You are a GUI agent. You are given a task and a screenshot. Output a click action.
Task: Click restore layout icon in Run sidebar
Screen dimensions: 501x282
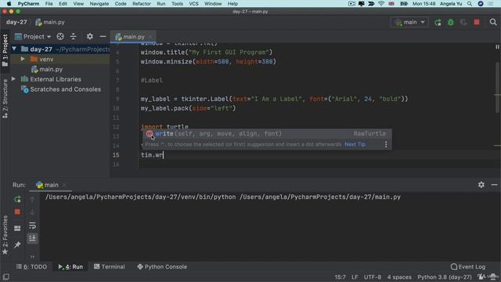tap(17, 228)
